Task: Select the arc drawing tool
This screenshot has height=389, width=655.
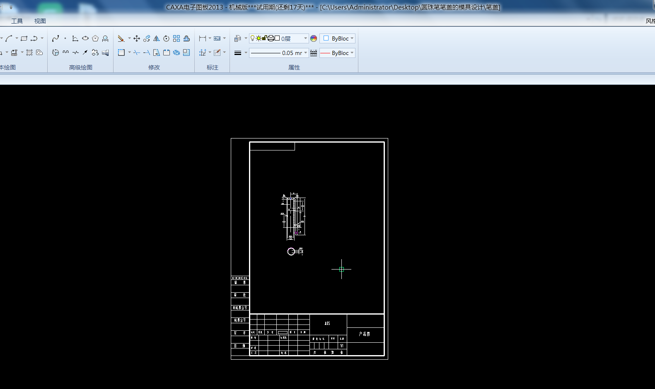Action: coord(9,38)
